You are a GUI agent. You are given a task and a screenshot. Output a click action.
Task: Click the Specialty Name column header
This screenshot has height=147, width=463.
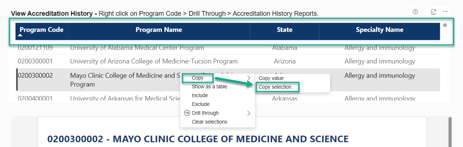pyautogui.click(x=379, y=30)
